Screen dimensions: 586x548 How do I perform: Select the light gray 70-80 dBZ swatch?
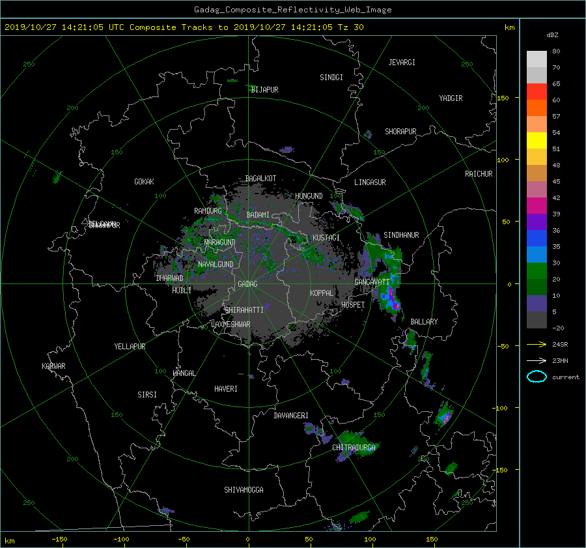click(537, 59)
